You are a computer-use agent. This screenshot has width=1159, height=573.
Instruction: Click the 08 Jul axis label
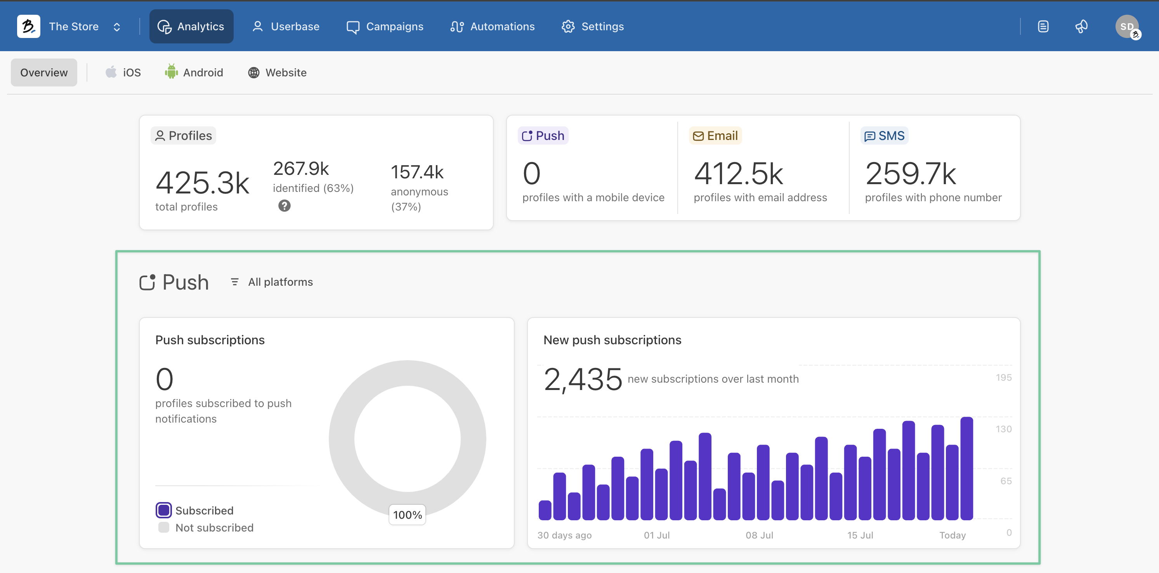pyautogui.click(x=759, y=535)
